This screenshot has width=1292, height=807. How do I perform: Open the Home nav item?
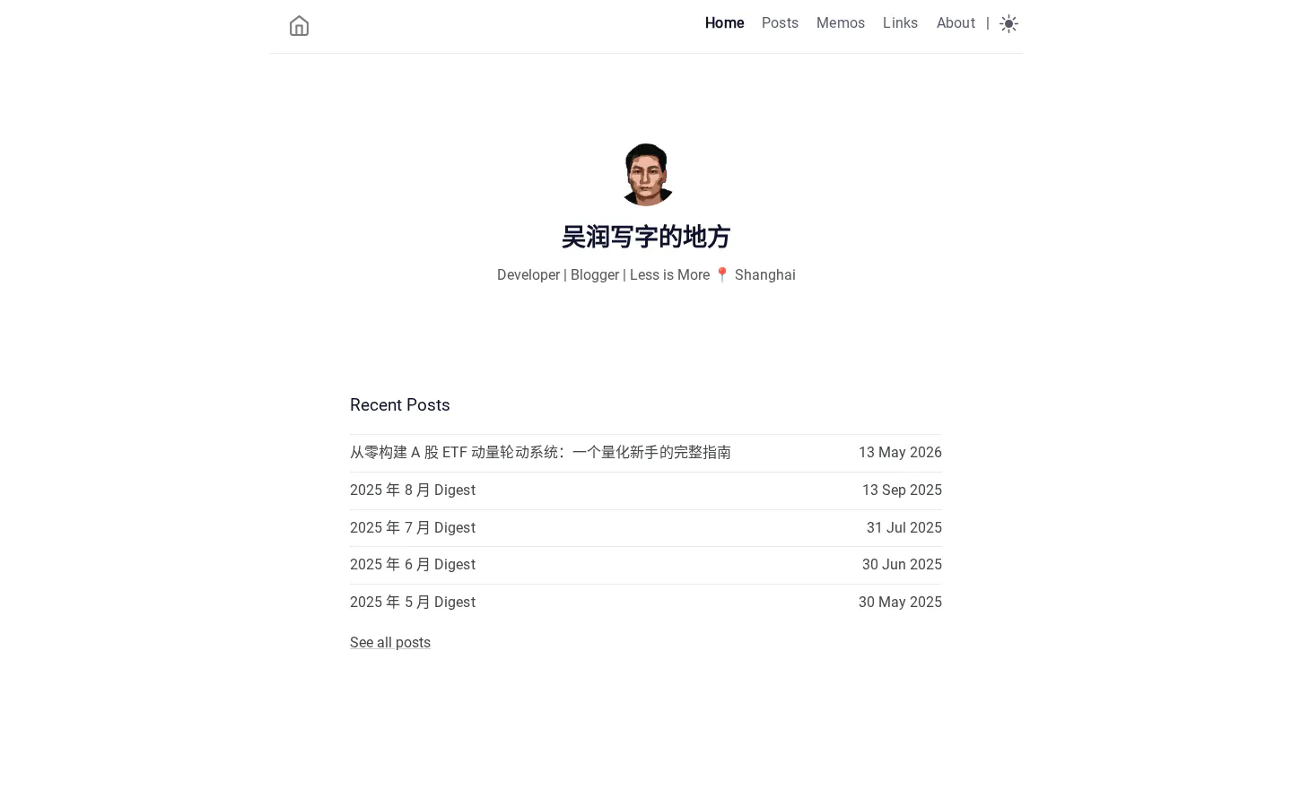724,23
